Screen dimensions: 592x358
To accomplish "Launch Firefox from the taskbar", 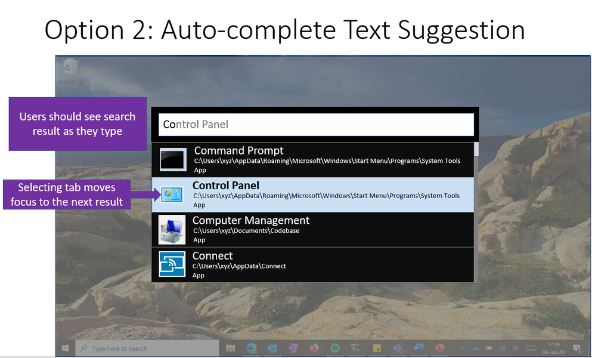I will 314,348.
